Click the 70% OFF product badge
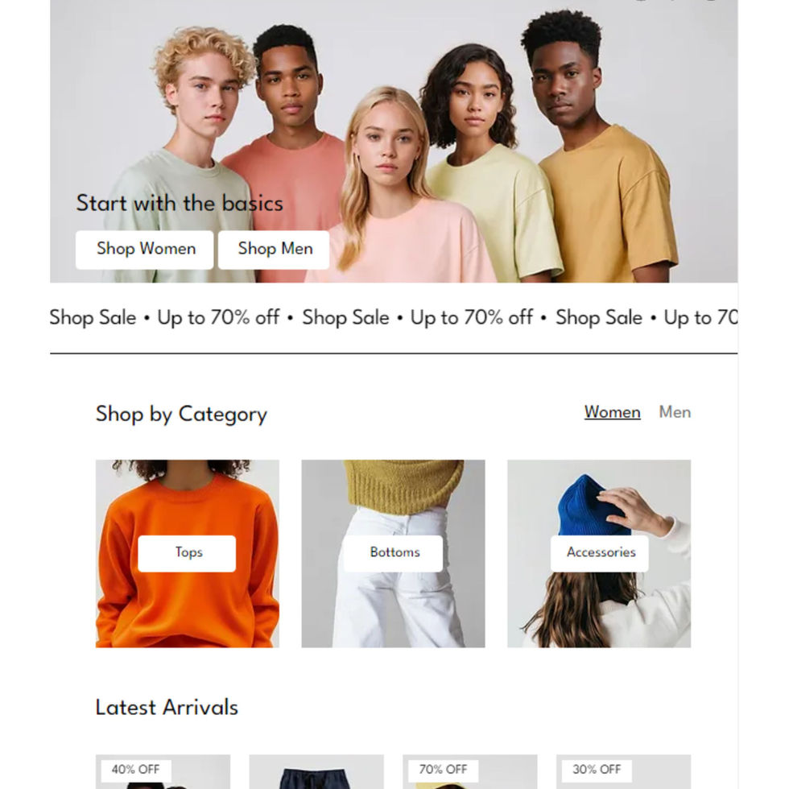 (x=444, y=770)
